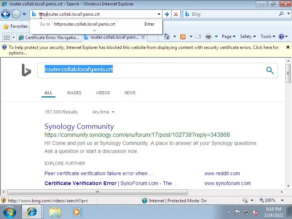Select the 'Go to httprouter.collab.local\penis.crt' suggestion

tap(96, 24)
